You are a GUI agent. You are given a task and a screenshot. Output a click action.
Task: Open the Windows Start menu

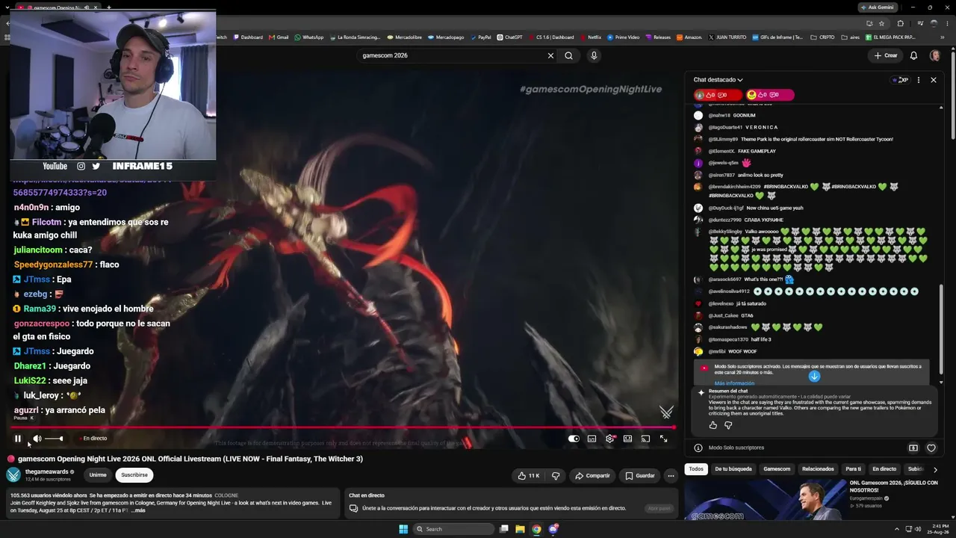pos(403,529)
